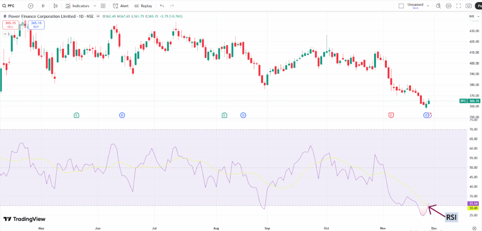Click the add symbol plus icon
The width and height of the screenshot is (482, 231).
tap(31, 6)
